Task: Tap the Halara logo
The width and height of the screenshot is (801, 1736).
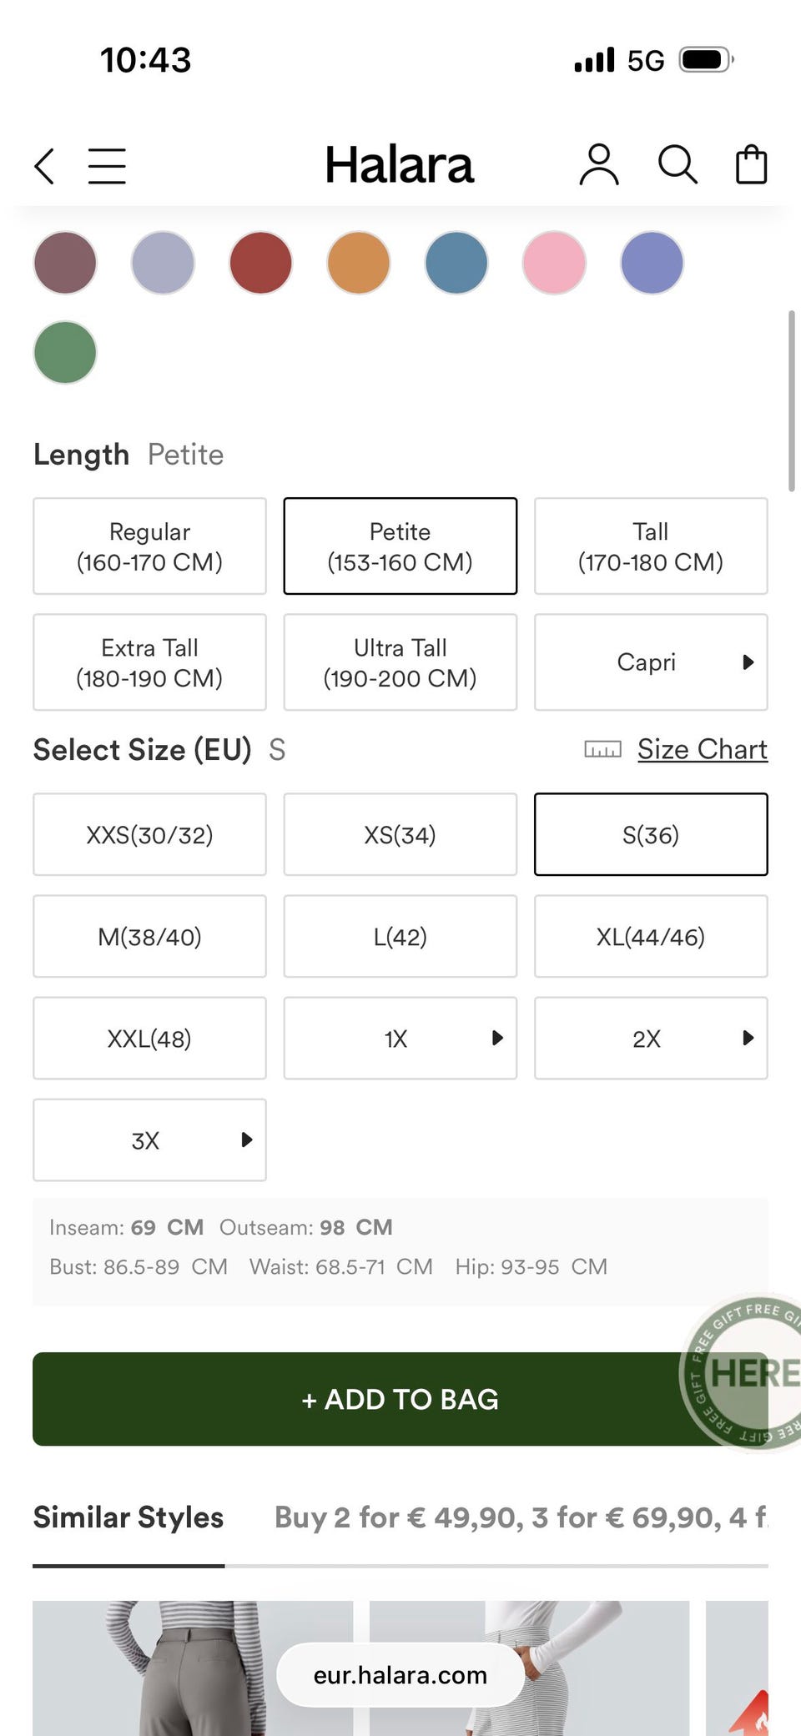Action: (399, 164)
